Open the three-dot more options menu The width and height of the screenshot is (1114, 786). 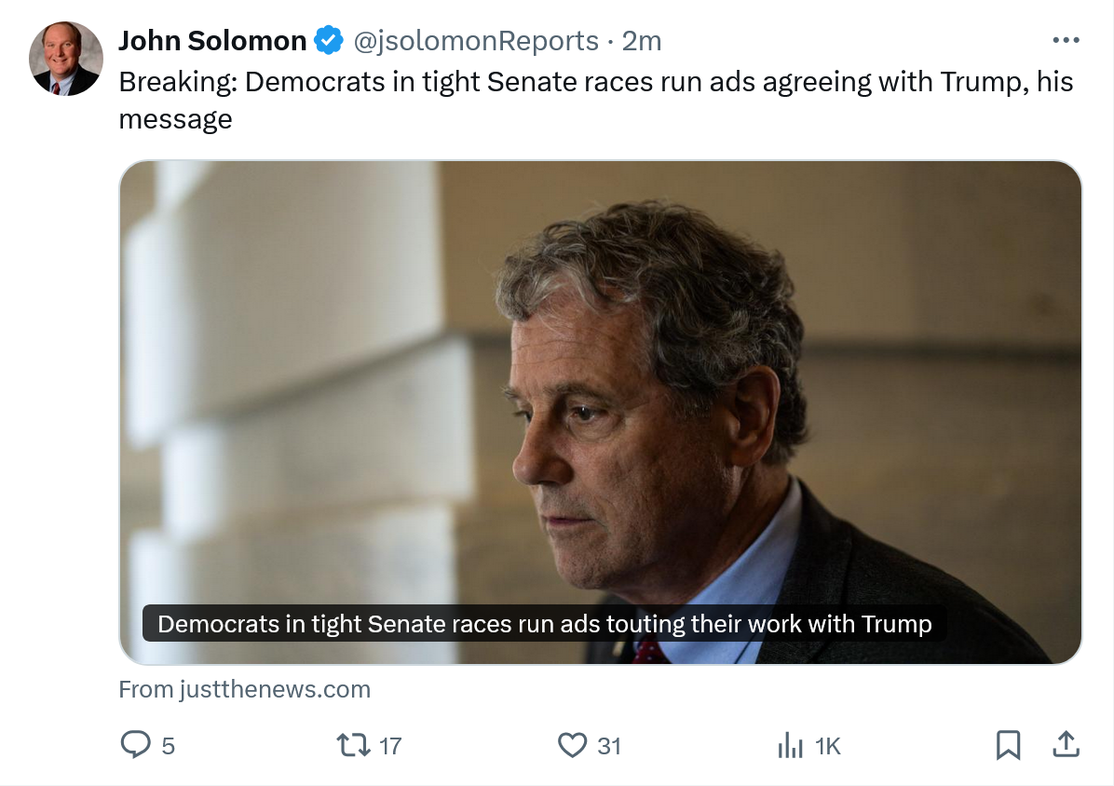click(x=1065, y=41)
